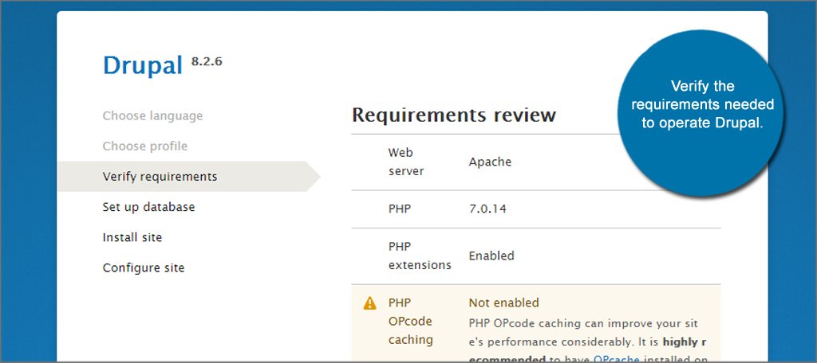817x363 pixels.
Task: Click the orange warning triangle icon
Action: (x=369, y=303)
